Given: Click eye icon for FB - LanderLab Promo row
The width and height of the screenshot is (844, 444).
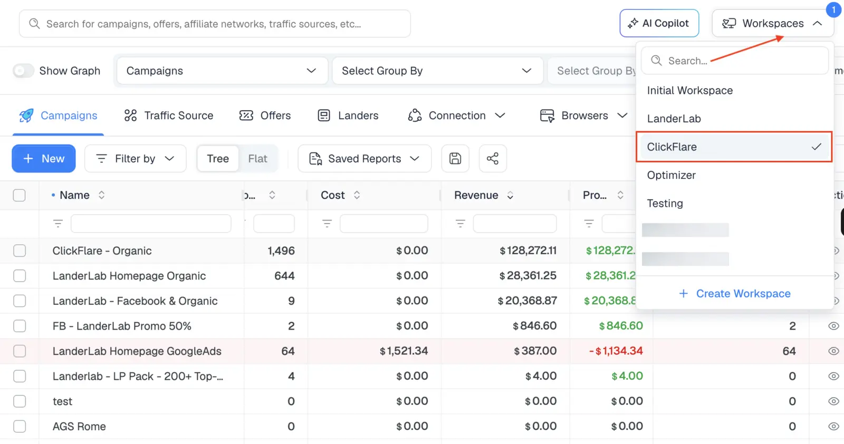Looking at the screenshot, I should 833,326.
